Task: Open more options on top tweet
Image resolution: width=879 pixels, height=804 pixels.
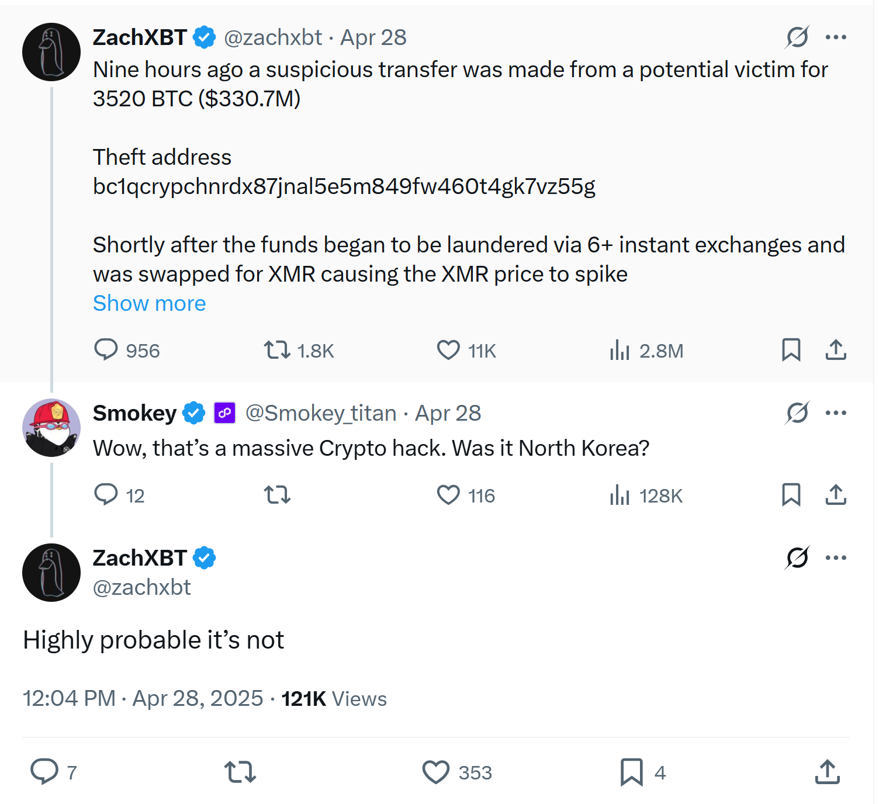Action: pos(836,37)
